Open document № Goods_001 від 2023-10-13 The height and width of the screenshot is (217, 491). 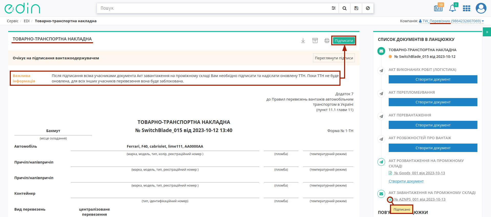(419, 173)
